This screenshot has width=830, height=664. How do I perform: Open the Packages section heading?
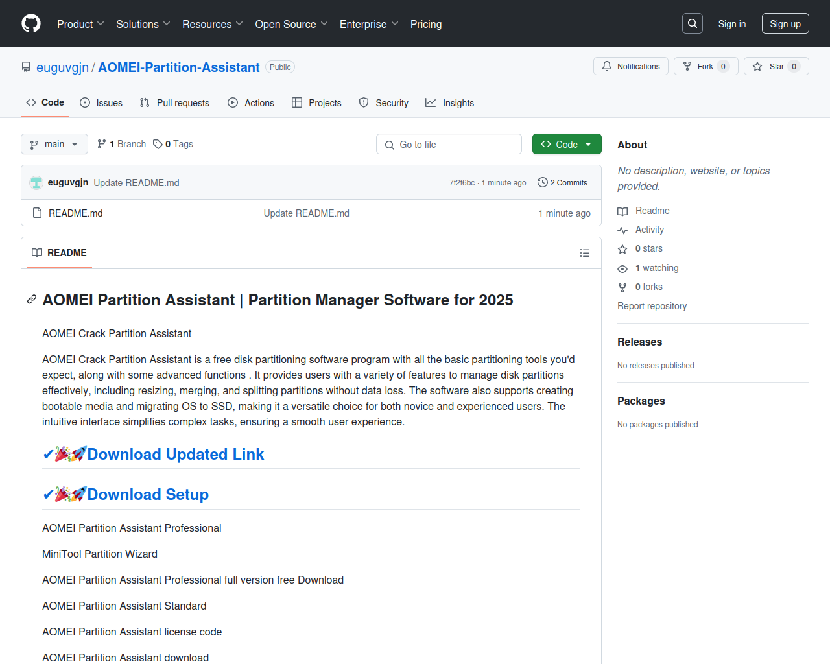pyautogui.click(x=641, y=401)
